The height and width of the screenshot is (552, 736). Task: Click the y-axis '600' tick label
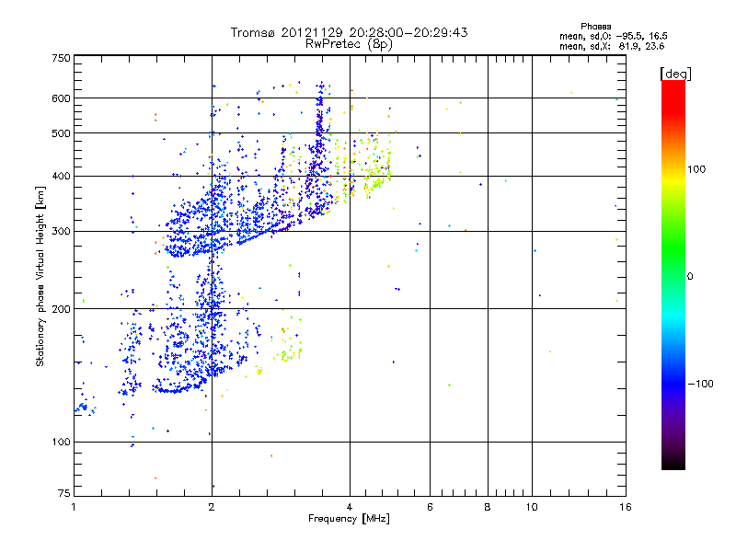tap(61, 98)
